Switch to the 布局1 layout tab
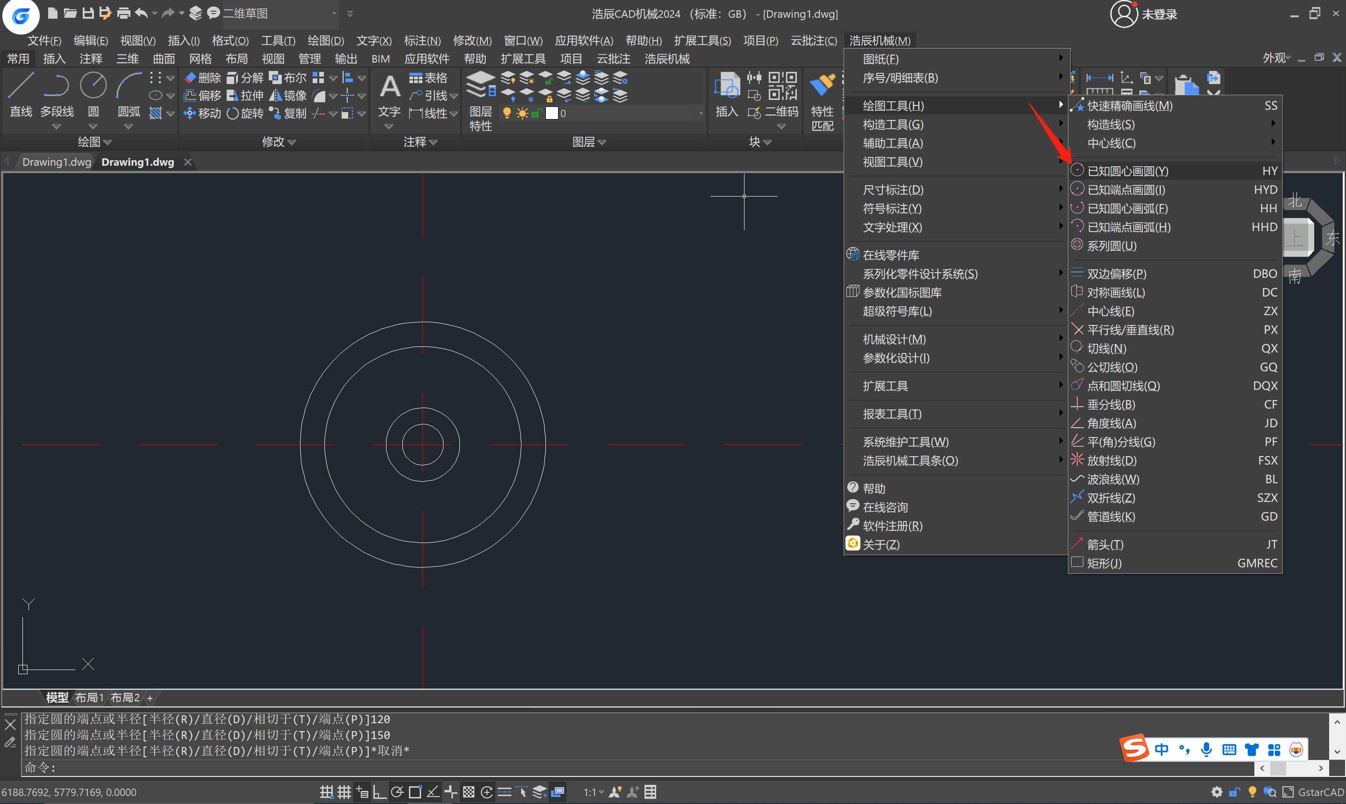Image resolution: width=1346 pixels, height=804 pixels. coord(89,697)
